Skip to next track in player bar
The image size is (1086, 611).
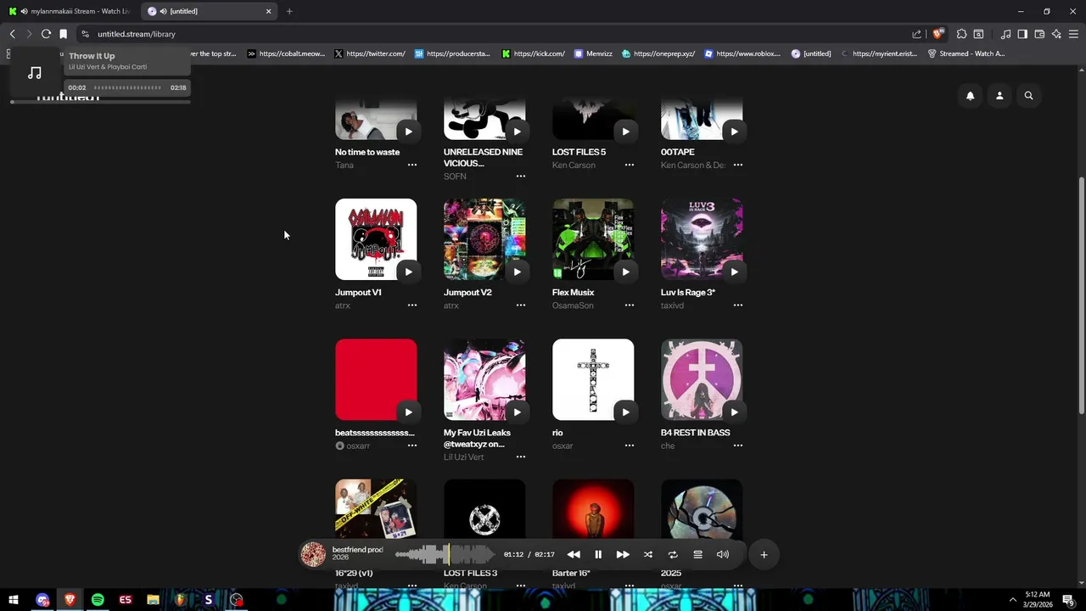[623, 554]
